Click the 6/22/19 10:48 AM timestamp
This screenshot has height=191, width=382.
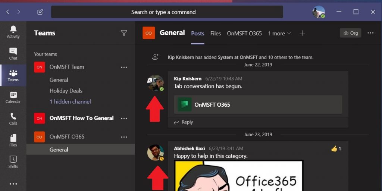tap(224, 79)
